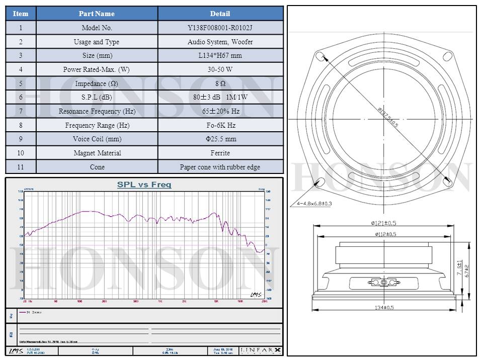Click the LINEARX logo in chart footer
Viewport: 483px width, 362px height.
(261, 350)
